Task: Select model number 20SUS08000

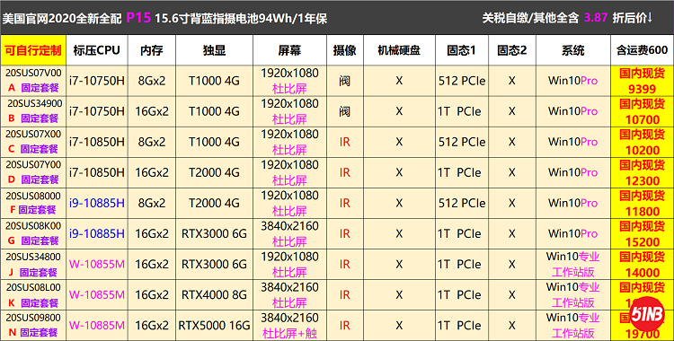Action: (x=33, y=196)
